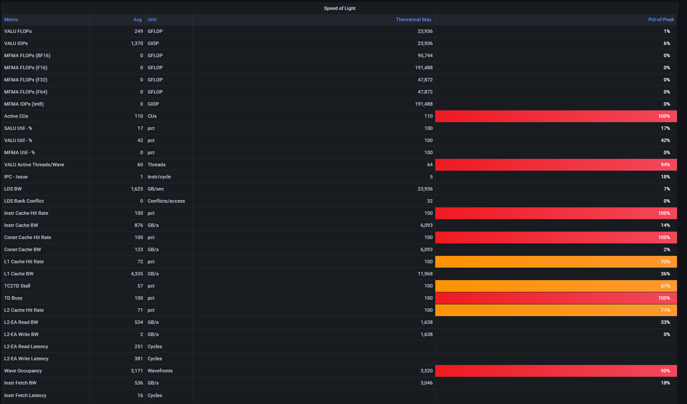Select the Instr/cycle unit cell

(159, 177)
